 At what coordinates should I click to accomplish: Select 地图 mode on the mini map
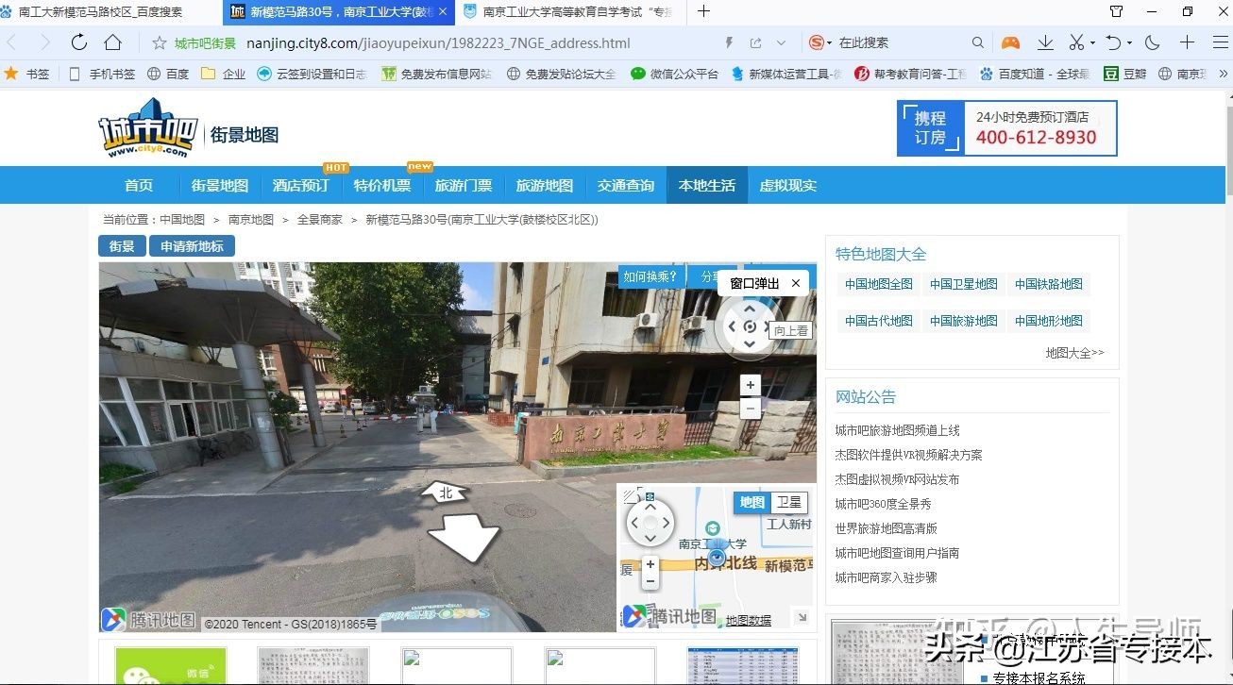pyautogui.click(x=751, y=503)
